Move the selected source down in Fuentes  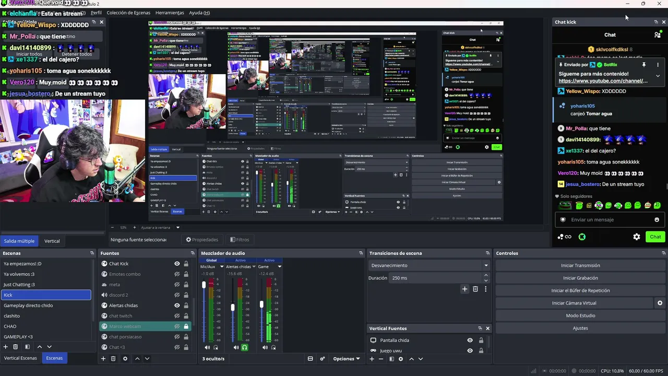[x=147, y=359]
